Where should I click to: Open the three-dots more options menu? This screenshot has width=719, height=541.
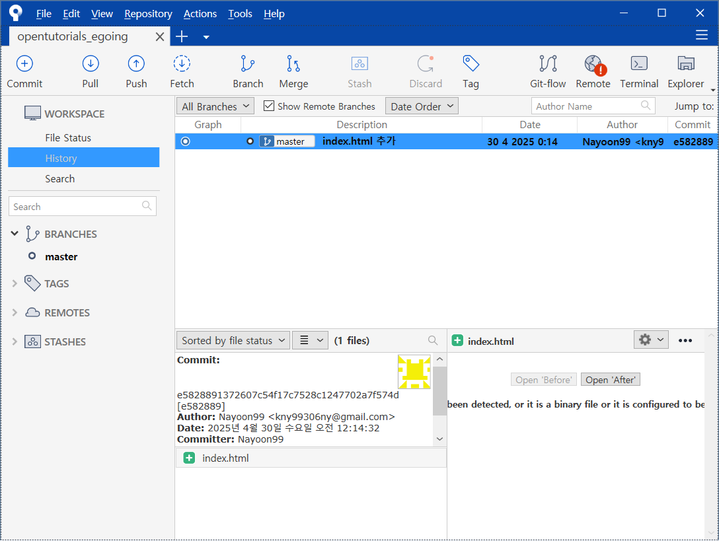685,340
